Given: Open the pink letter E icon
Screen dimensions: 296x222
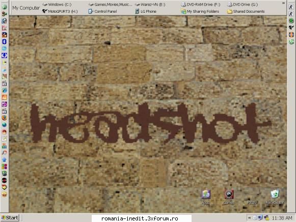Looking at the screenshot, I should [5, 27].
